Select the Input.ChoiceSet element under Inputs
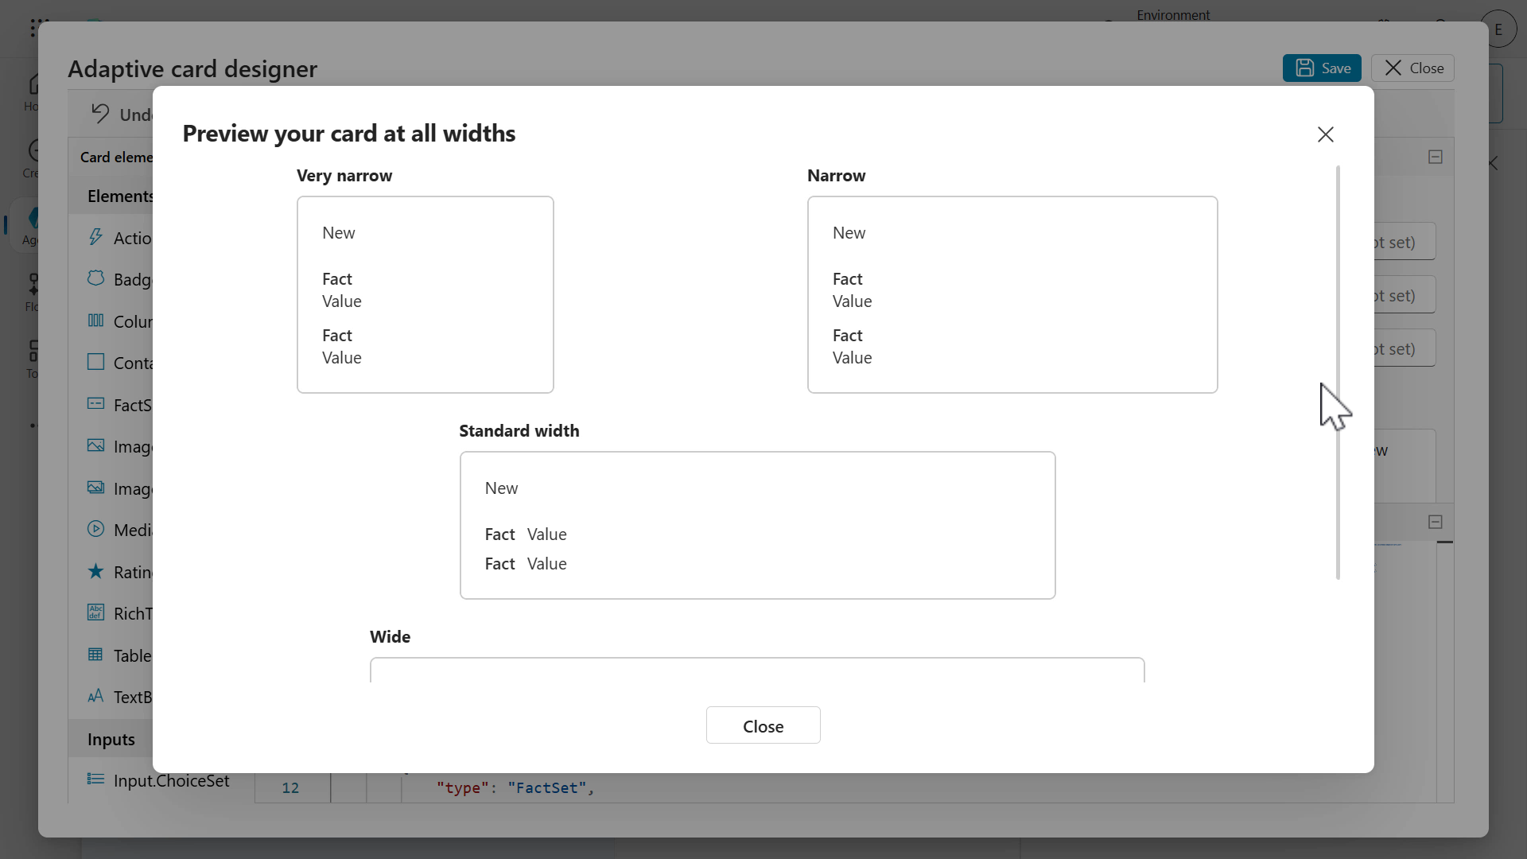This screenshot has width=1527, height=859. click(x=171, y=781)
